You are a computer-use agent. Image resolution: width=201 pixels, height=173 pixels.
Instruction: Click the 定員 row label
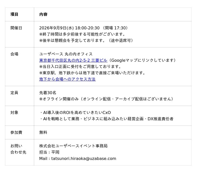tap(14, 93)
